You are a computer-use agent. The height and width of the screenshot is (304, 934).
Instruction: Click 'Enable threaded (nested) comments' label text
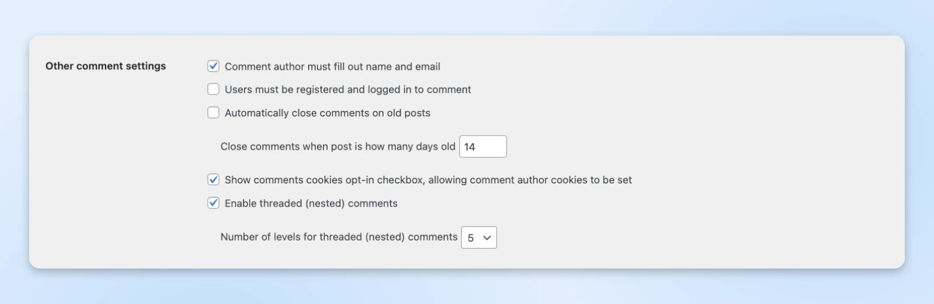311,203
